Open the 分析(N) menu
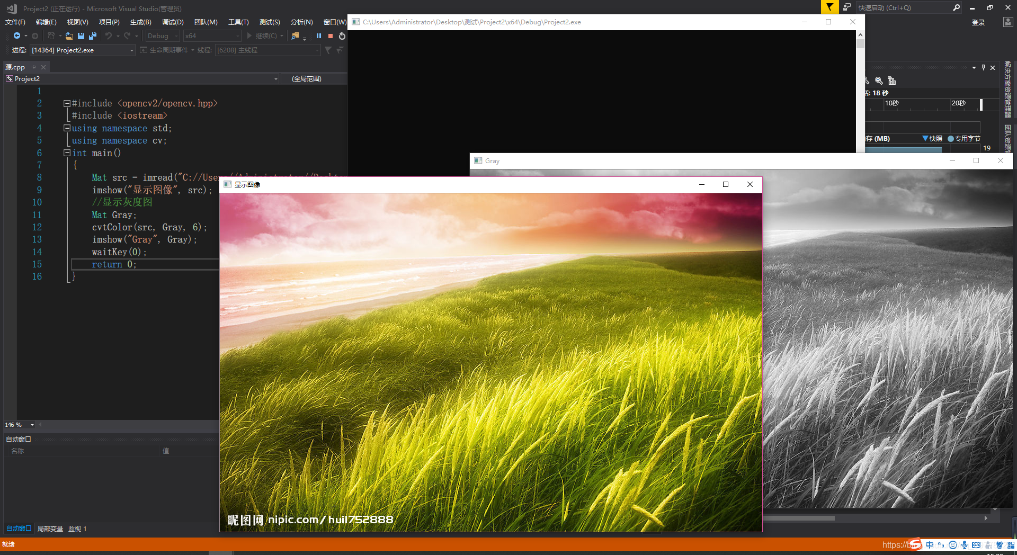1017x555 pixels. (301, 22)
